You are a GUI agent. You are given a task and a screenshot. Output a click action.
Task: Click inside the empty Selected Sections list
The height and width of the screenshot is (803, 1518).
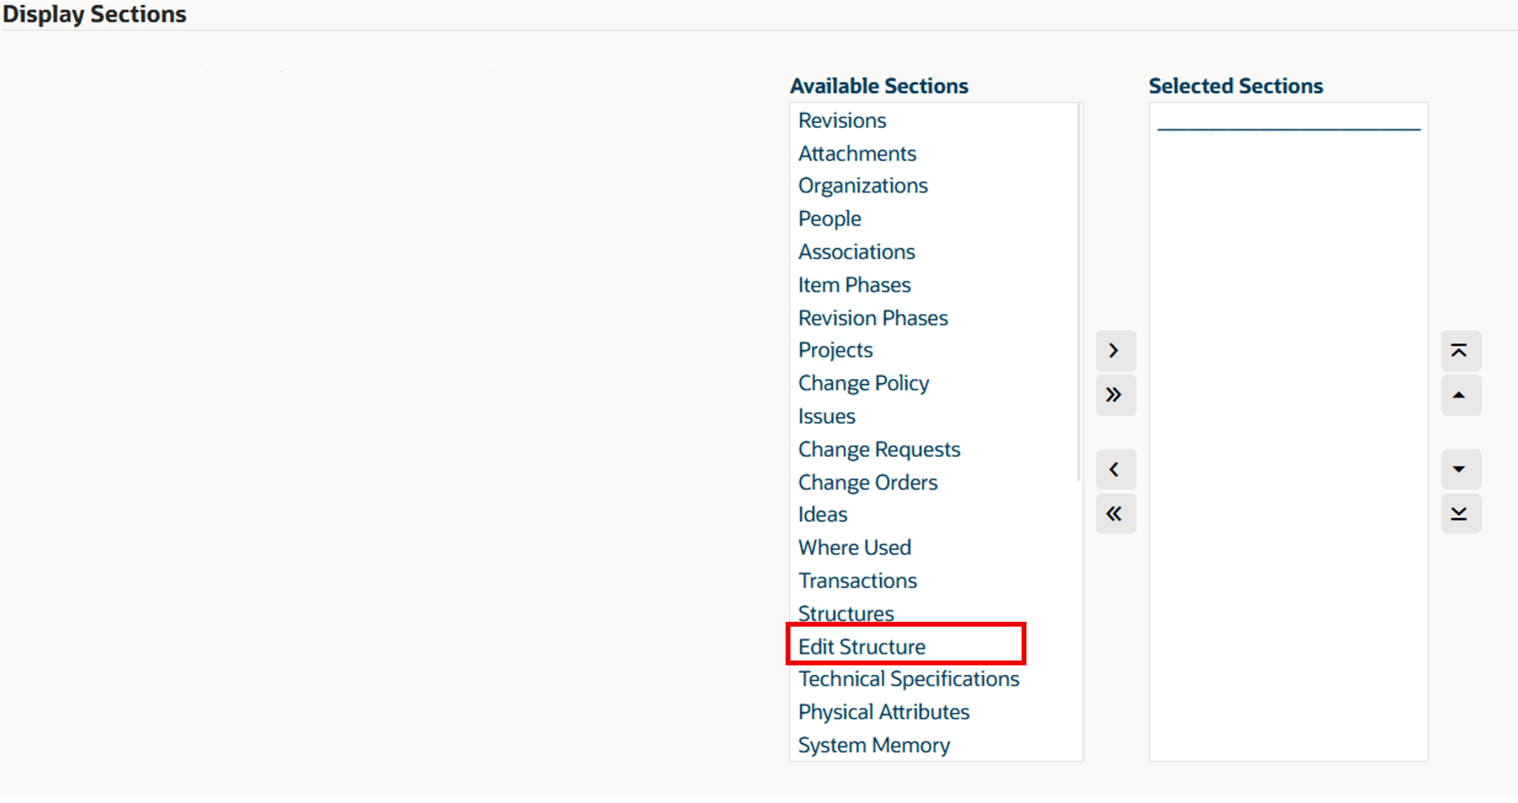[1288, 443]
